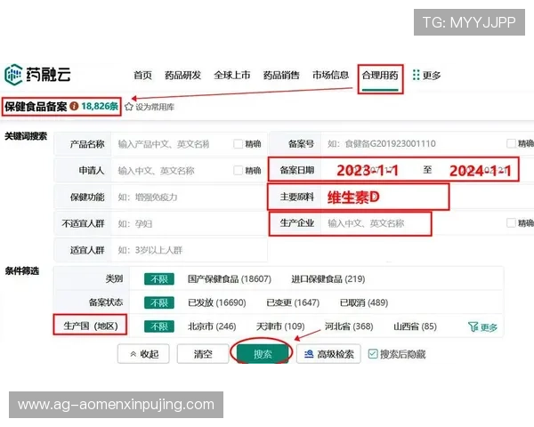
Task: Open the 全球上市 nav item
Action: [x=232, y=75]
